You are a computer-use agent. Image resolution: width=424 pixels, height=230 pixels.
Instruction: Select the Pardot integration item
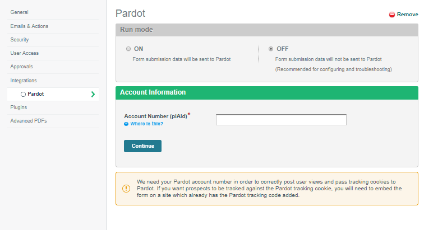click(x=36, y=94)
